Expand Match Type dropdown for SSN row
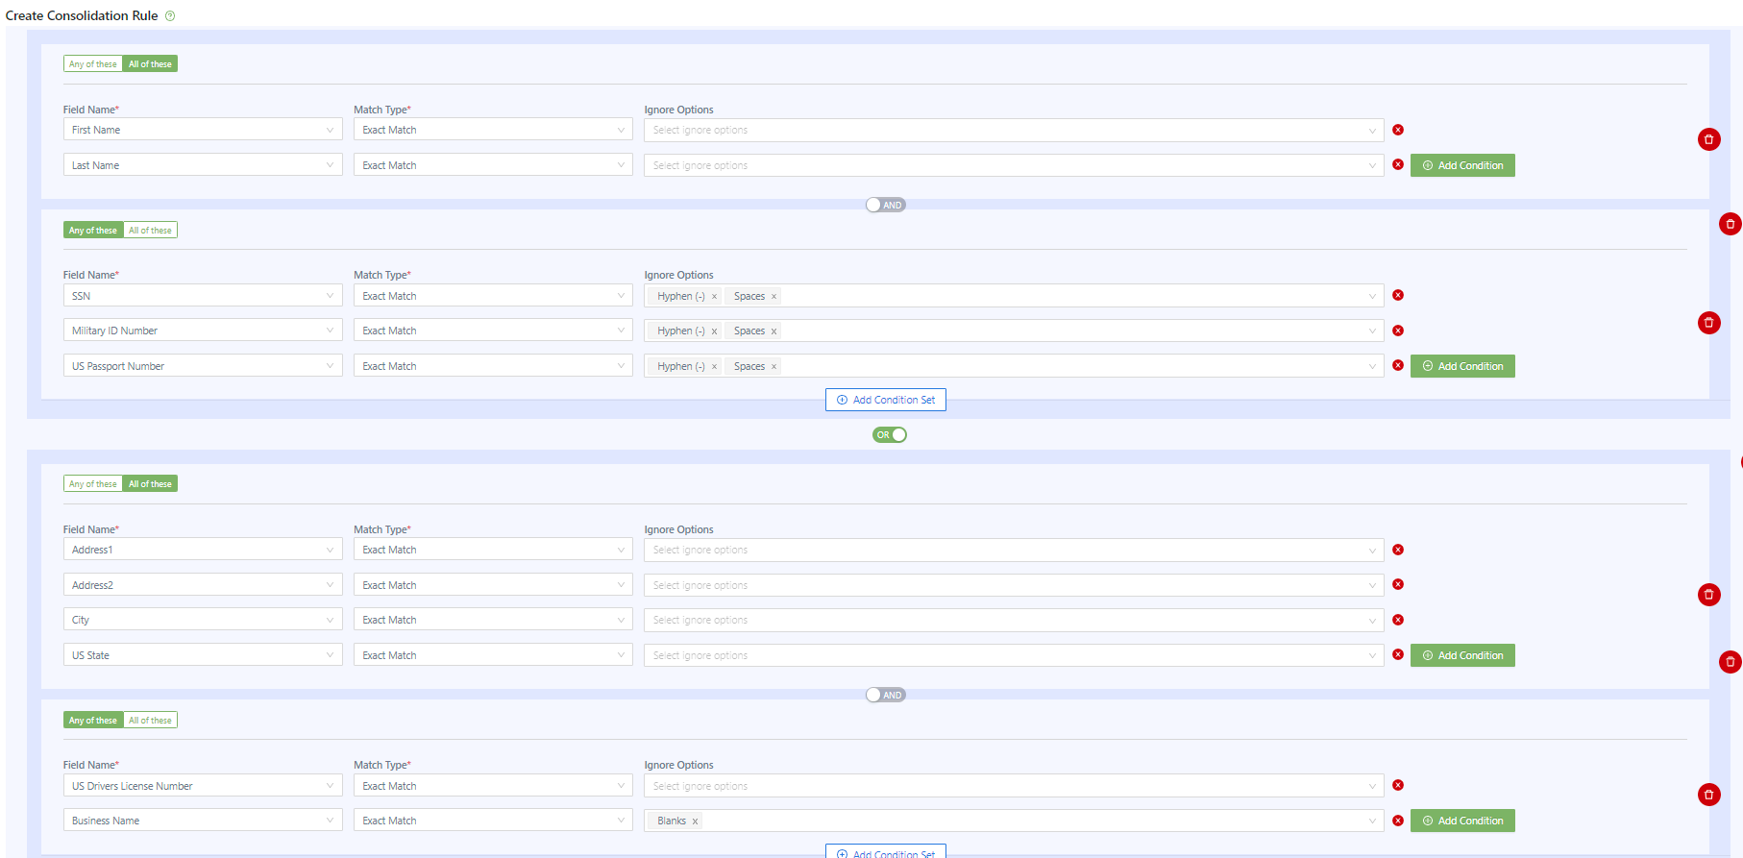The image size is (1743, 858). click(x=493, y=296)
